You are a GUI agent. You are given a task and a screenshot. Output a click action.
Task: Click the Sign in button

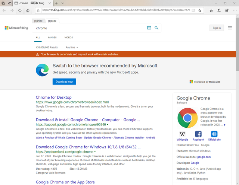pos(217,28)
